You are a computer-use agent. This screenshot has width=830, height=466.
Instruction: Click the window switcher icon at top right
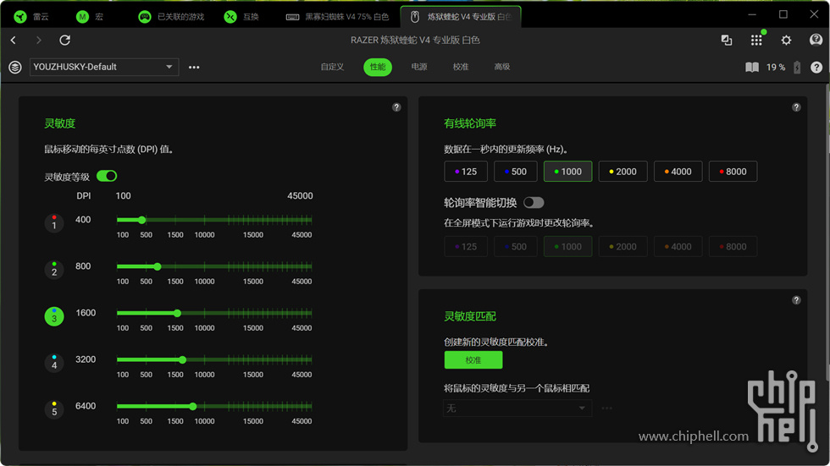click(x=727, y=40)
